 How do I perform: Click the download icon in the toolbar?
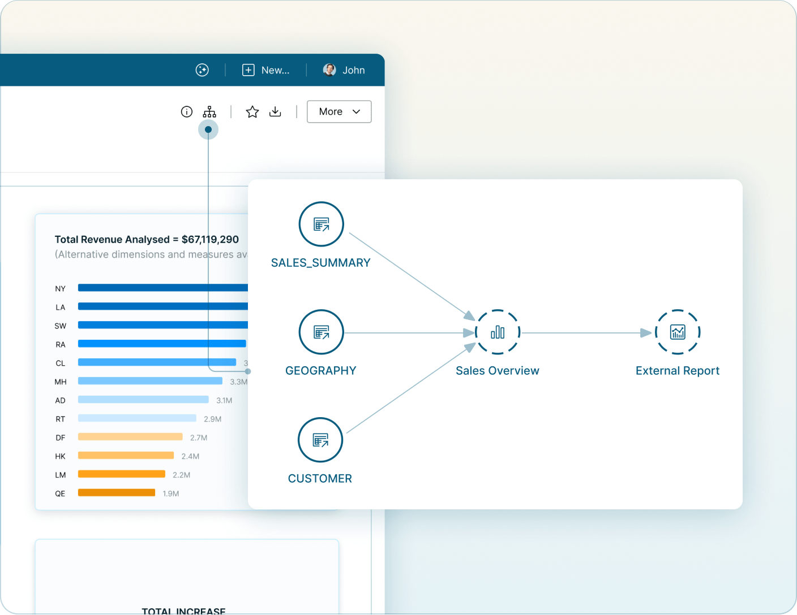[x=275, y=111]
